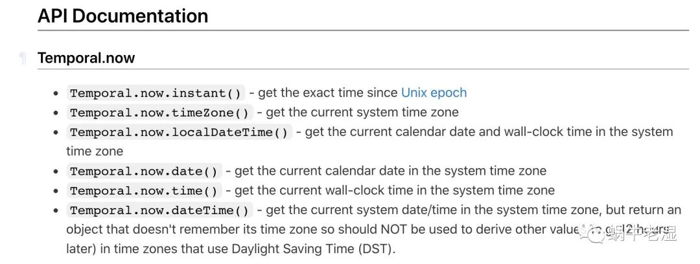Select the Temporal.now.localDateTime() code snippet
This screenshot has width=700, height=264.
click(x=179, y=132)
